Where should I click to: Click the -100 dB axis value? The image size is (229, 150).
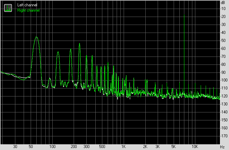coord(224,80)
